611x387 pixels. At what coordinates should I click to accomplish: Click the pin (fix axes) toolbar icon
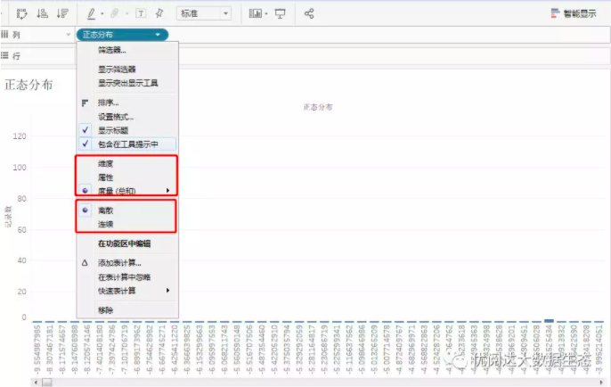159,13
